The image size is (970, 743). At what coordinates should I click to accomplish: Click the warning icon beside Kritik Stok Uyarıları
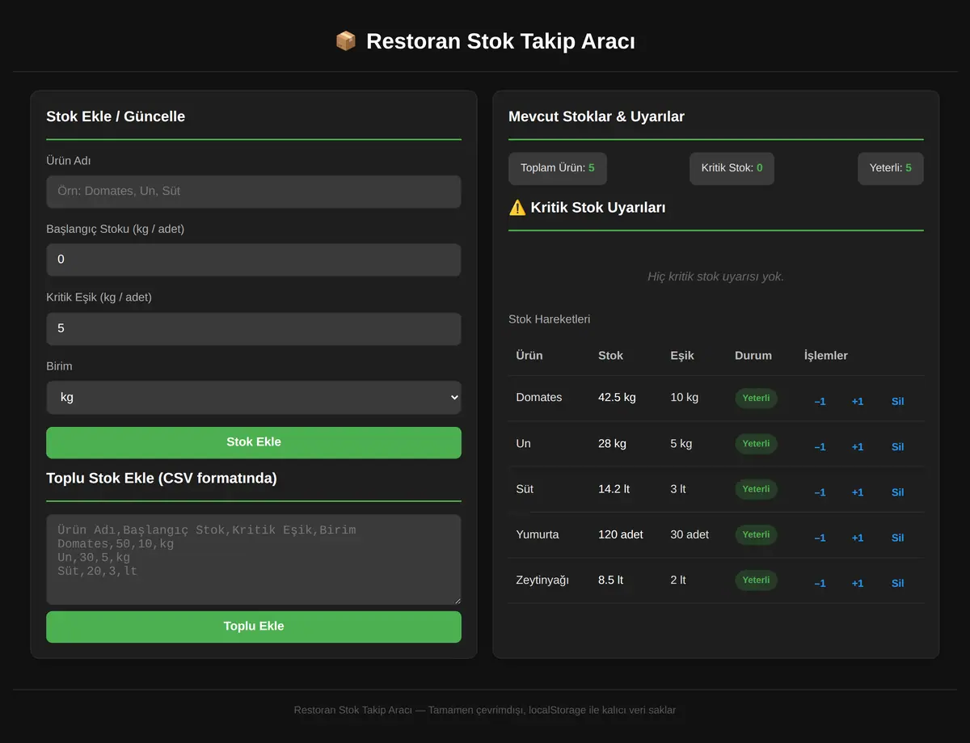[517, 208]
